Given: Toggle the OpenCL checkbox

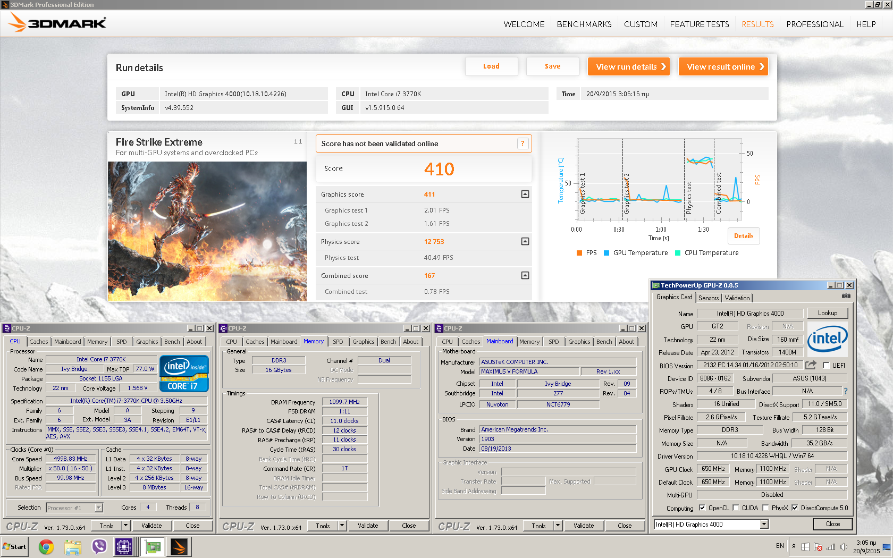Looking at the screenshot, I should [x=702, y=508].
